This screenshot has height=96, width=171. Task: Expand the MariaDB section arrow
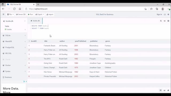25,42
